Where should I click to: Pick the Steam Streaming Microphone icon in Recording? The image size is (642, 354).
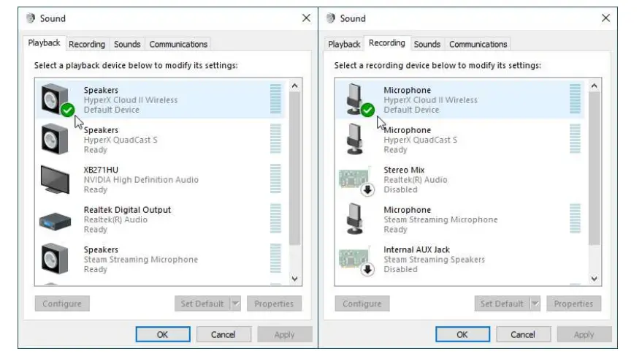[x=354, y=219]
